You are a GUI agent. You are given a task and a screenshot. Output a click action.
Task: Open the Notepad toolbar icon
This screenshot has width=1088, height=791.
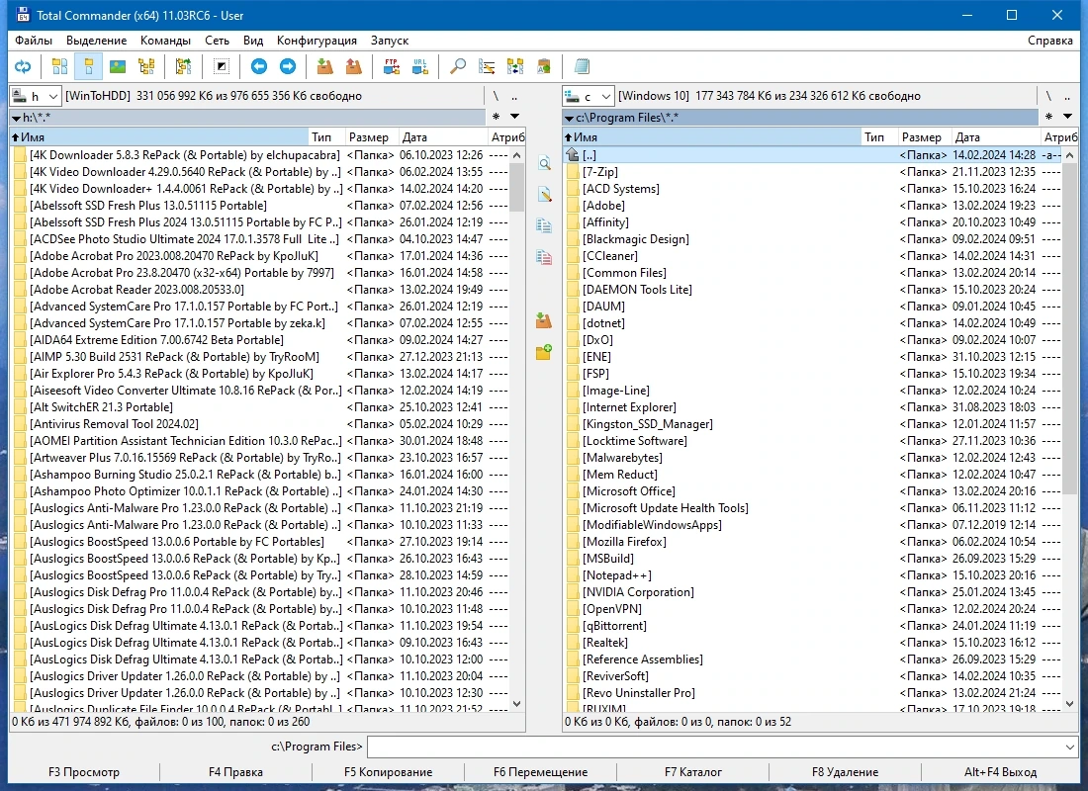(583, 66)
